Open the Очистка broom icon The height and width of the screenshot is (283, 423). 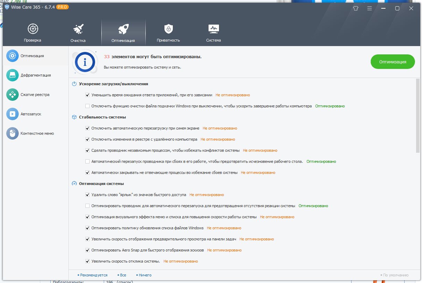point(78,29)
